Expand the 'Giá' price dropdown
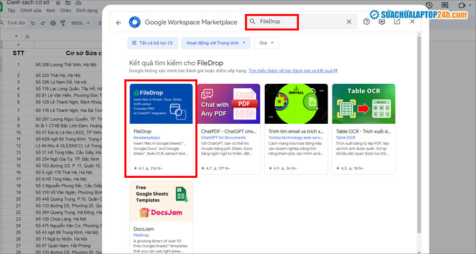 point(266,43)
